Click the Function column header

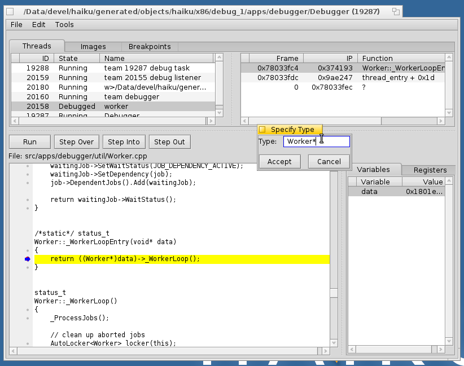click(x=401, y=58)
